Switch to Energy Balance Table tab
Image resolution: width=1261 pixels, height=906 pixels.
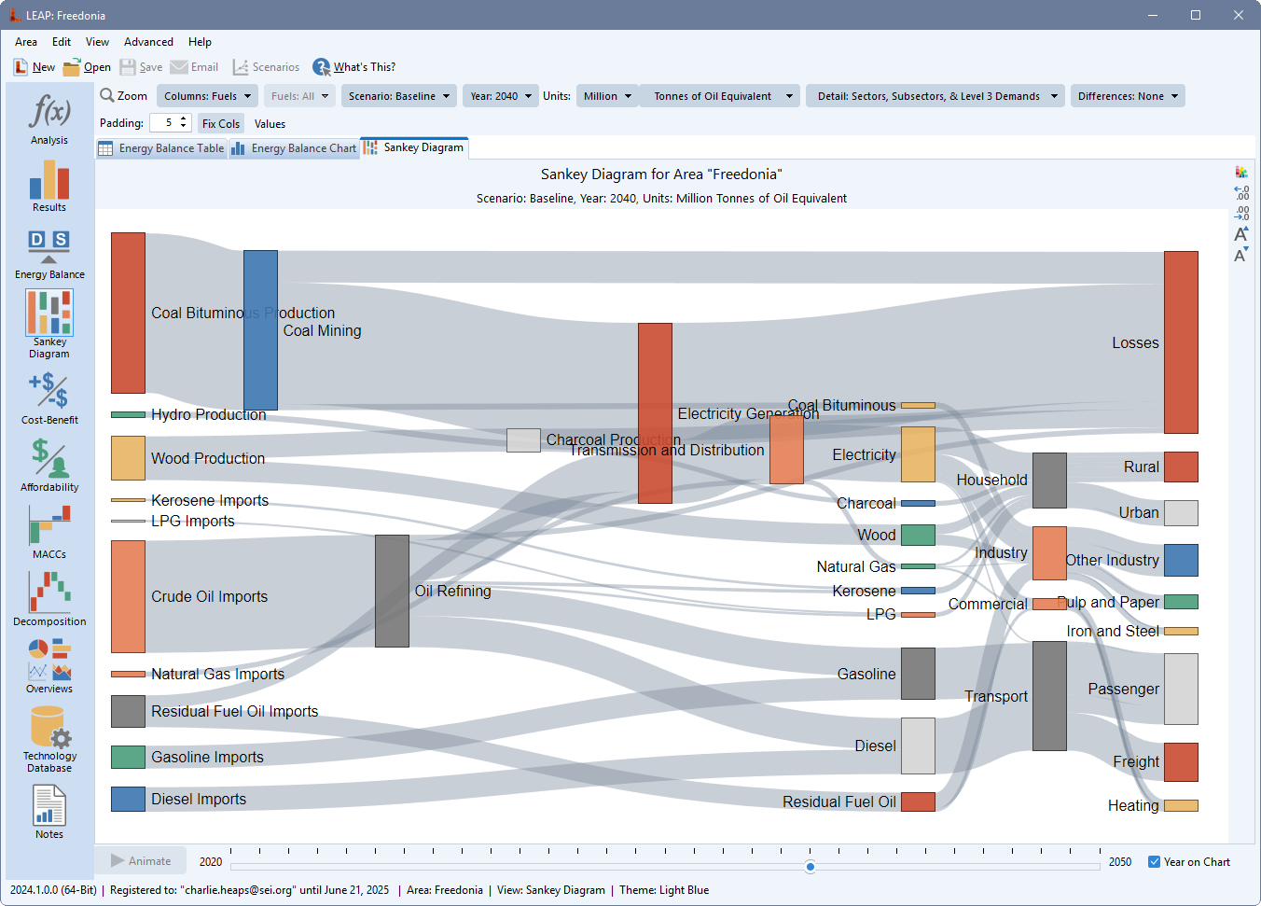point(162,148)
